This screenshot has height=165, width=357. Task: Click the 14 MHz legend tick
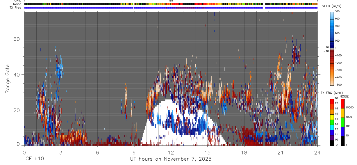337,119
